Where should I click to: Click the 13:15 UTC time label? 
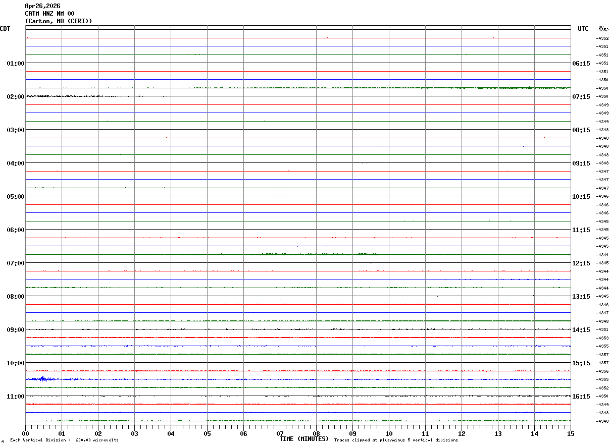[581, 296]
